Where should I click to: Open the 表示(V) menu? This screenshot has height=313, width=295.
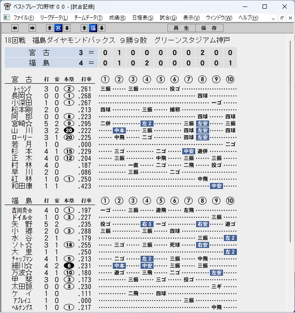coord(191,18)
